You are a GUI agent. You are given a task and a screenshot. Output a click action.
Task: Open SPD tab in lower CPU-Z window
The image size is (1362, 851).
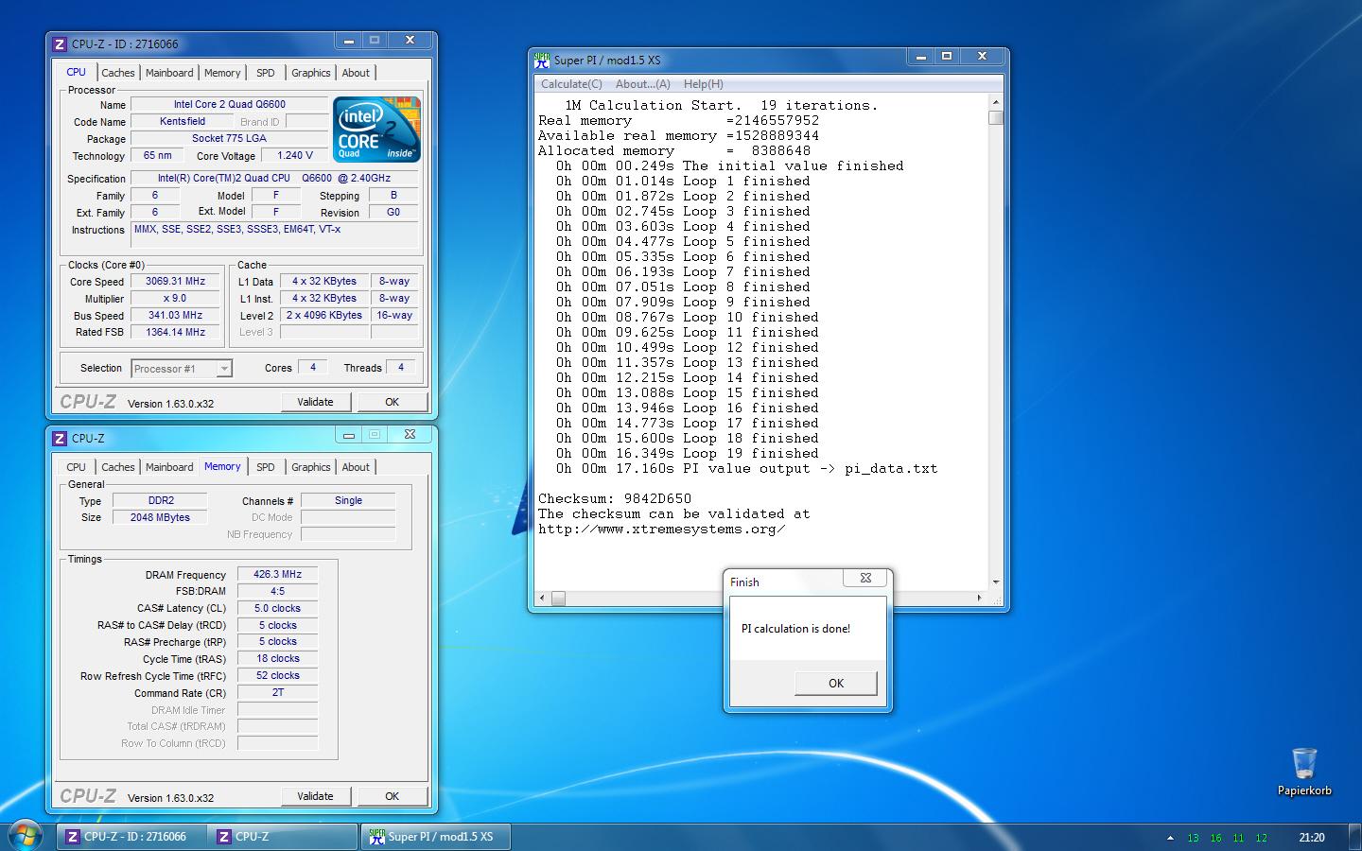point(266,467)
